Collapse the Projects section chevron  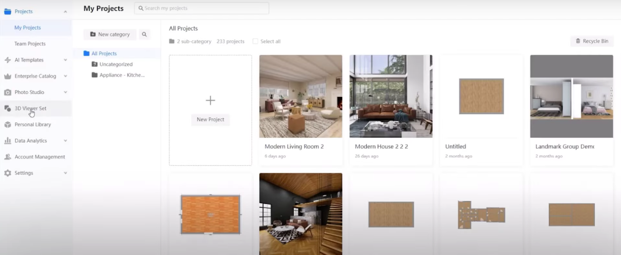[x=65, y=12]
